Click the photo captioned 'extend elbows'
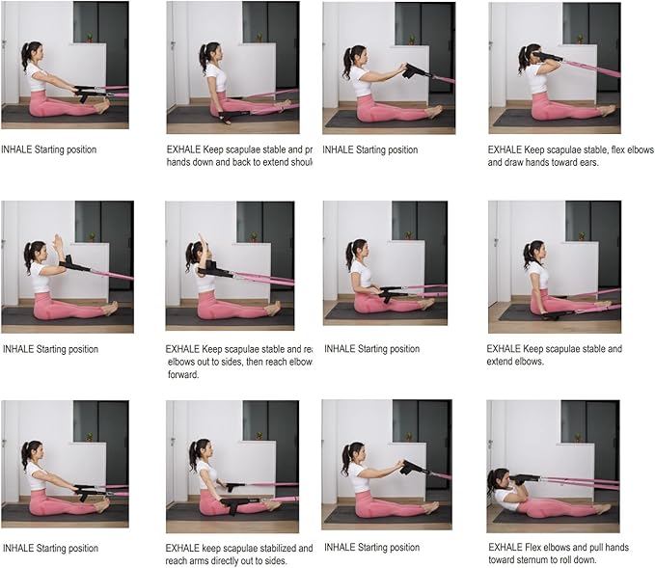Image resolution: width=655 pixels, height=568 pixels. tap(555, 267)
